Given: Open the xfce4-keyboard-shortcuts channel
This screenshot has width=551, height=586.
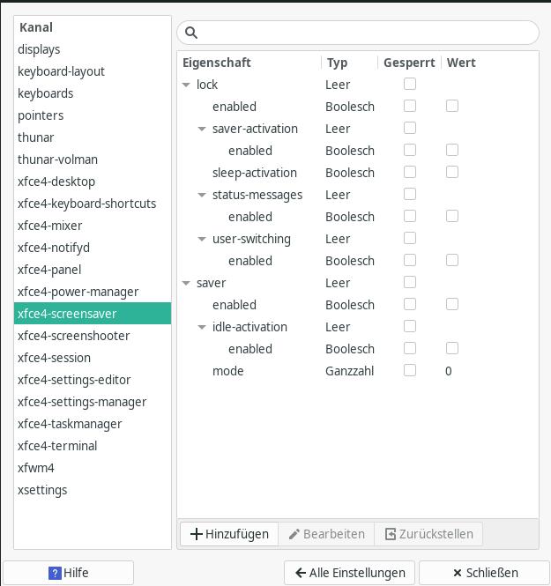Looking at the screenshot, I should click(93, 204).
